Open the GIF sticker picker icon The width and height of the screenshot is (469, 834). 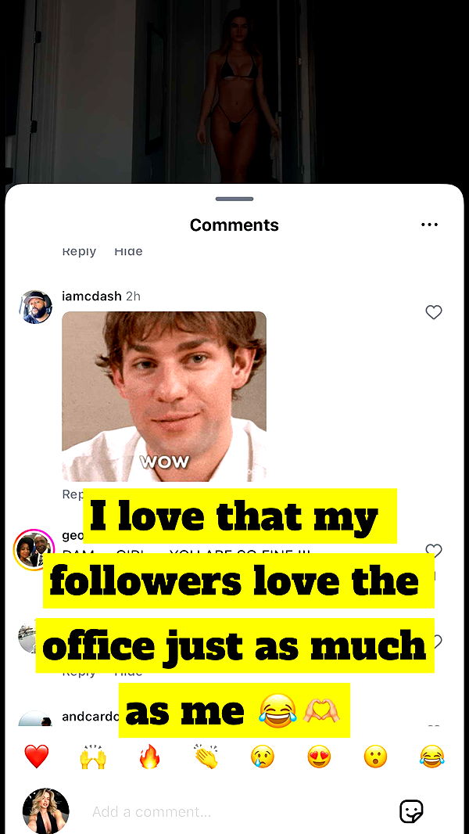coord(411,811)
